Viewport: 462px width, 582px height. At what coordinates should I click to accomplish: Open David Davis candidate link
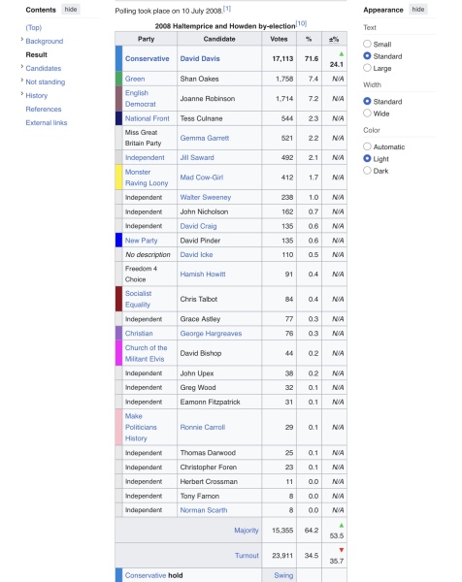pos(200,58)
